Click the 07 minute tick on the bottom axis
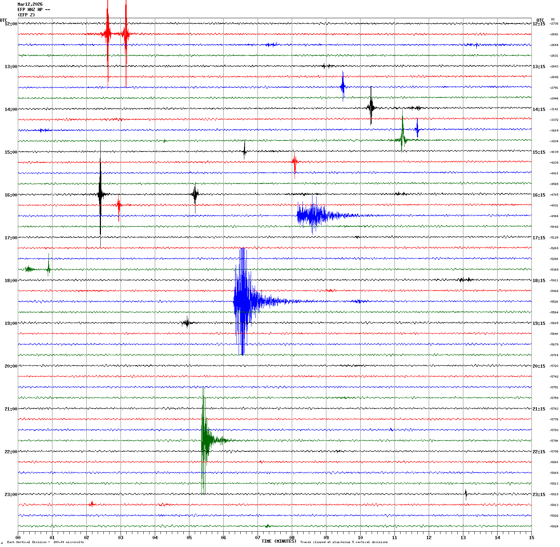Screen dimensions: 560x547 pos(258,538)
